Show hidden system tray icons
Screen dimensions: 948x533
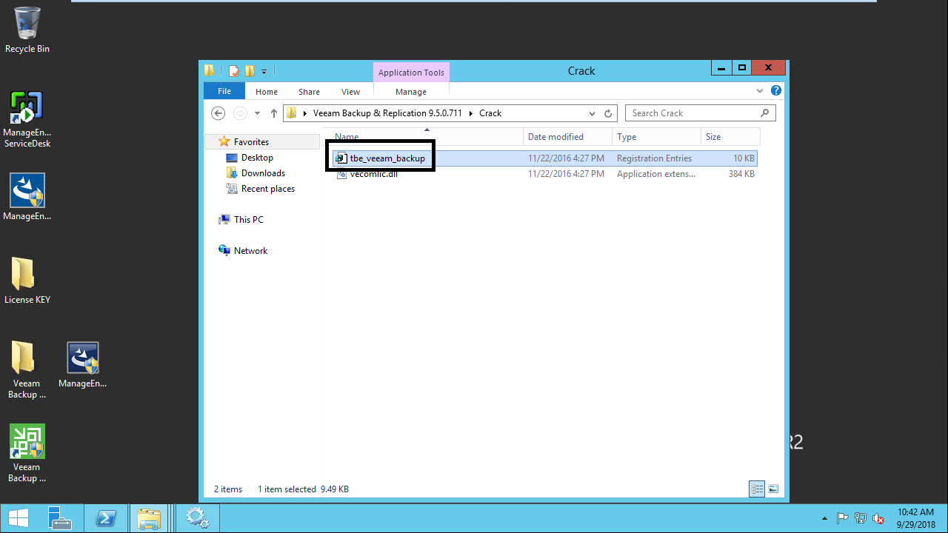click(x=825, y=518)
